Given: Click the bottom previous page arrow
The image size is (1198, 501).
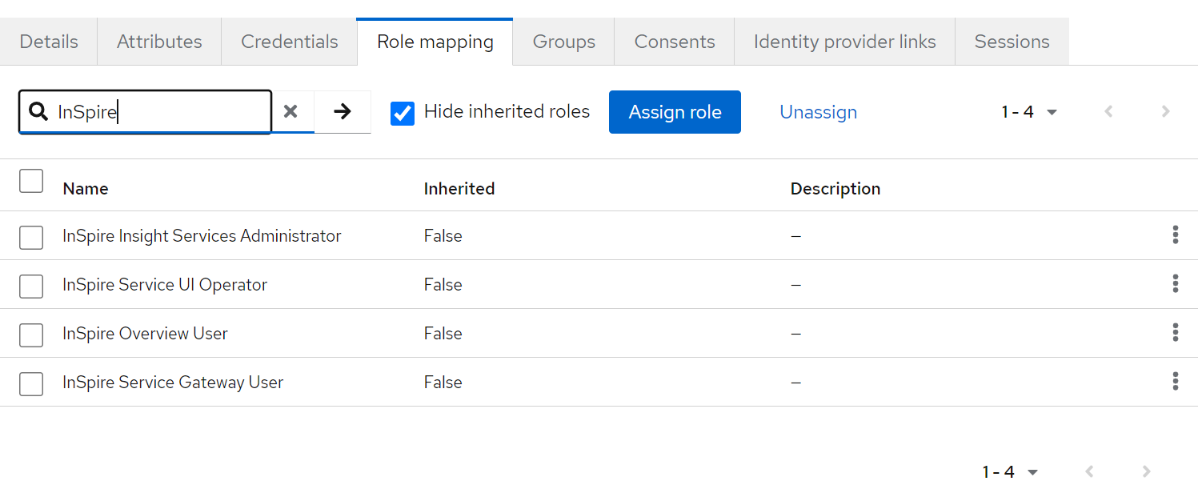Looking at the screenshot, I should pyautogui.click(x=1089, y=472).
